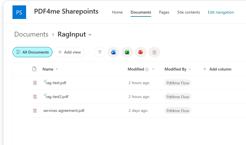Open the Modified column dropdown chevron
246x145 pixels.
coord(153,69)
